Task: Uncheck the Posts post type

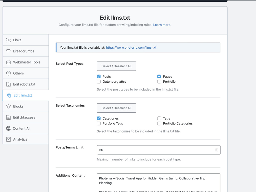Action: pos(99,77)
